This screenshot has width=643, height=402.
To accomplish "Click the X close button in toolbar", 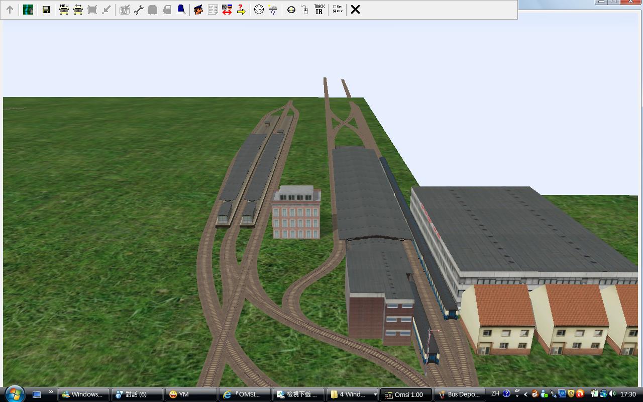I will coord(355,10).
